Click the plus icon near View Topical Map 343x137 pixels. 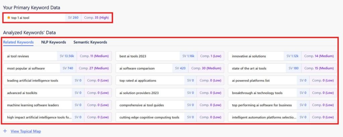pyautogui.click(x=5, y=131)
